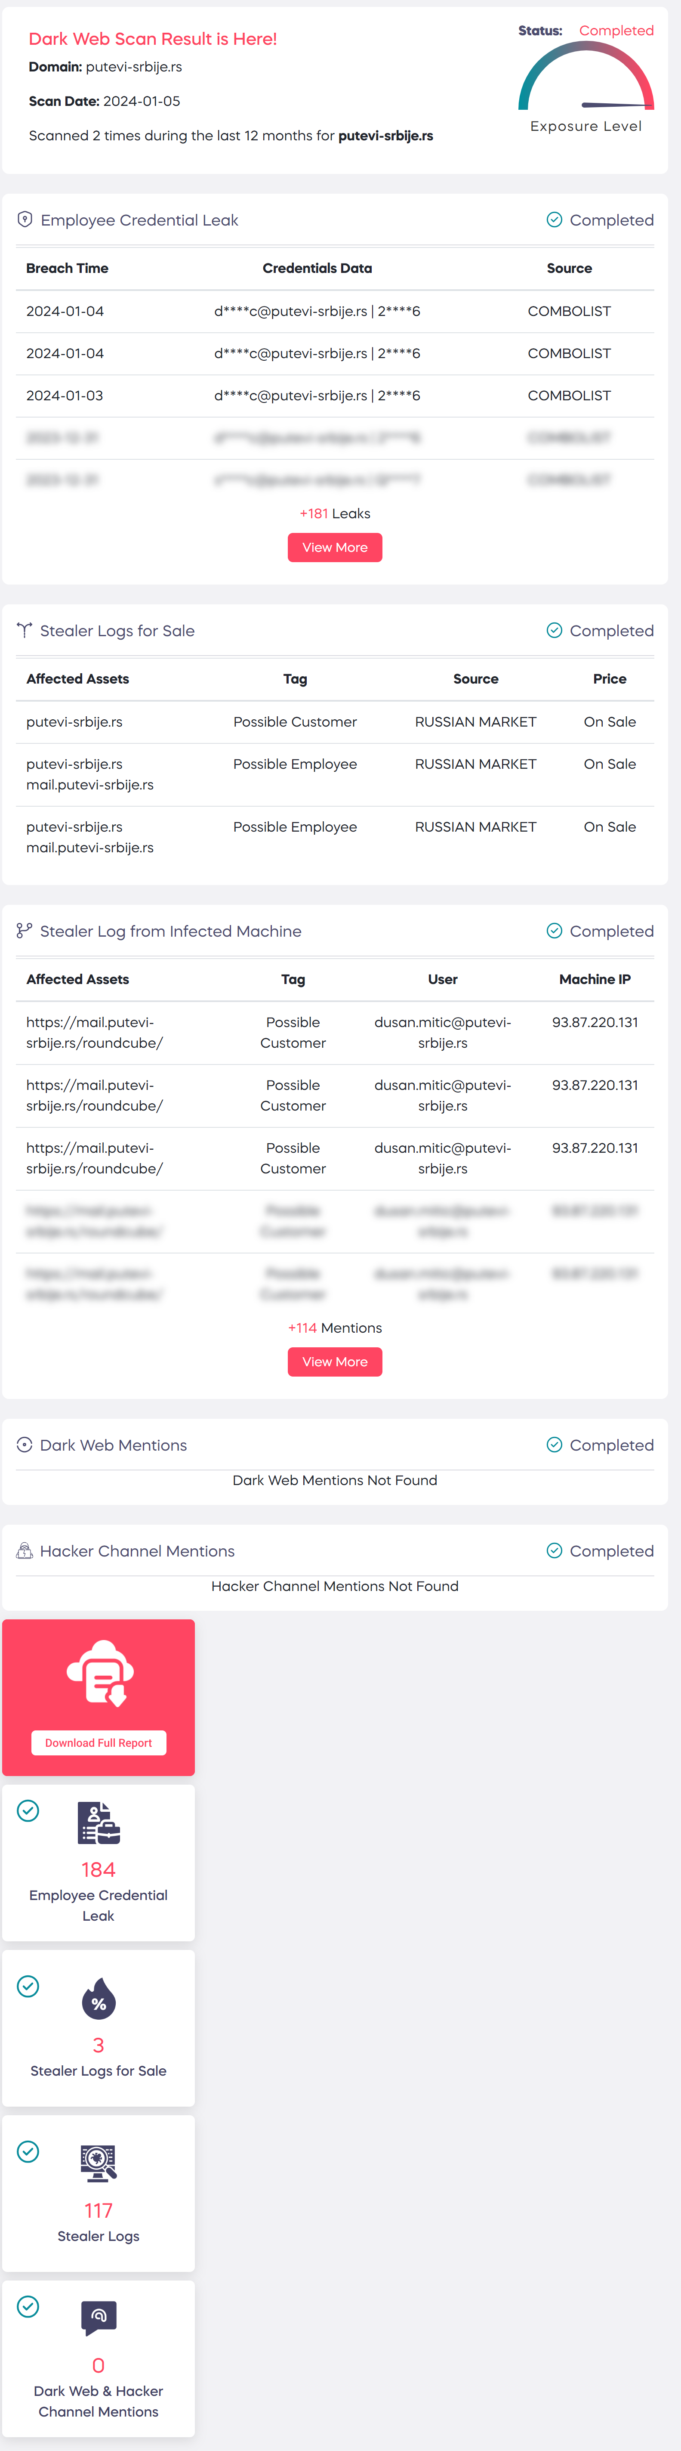681x2451 pixels.
Task: Click the +114 Mentions count text
Action: (335, 1328)
